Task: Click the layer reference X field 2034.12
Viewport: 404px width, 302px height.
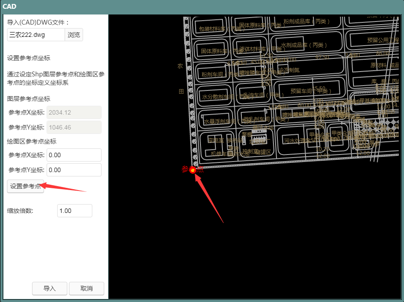Action: [x=74, y=112]
